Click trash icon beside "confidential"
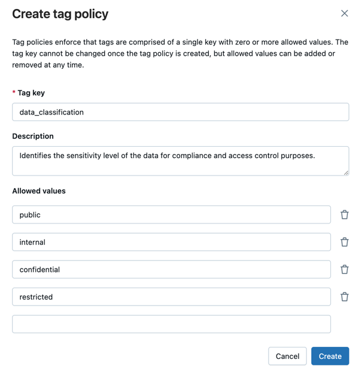359x375 pixels. [345, 270]
